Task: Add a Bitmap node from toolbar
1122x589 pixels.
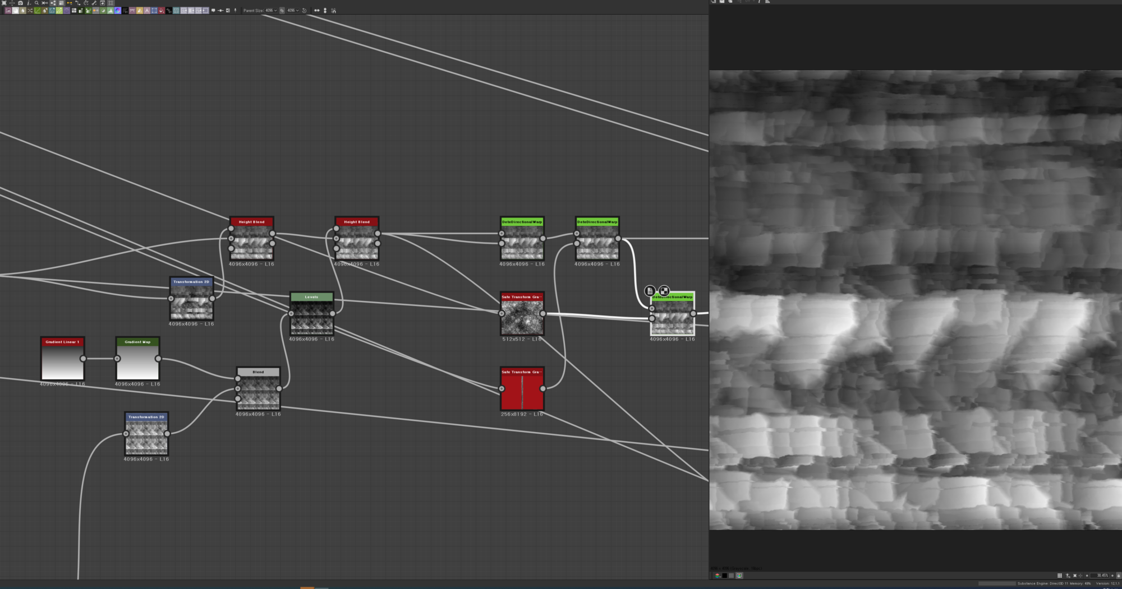Action: point(8,11)
